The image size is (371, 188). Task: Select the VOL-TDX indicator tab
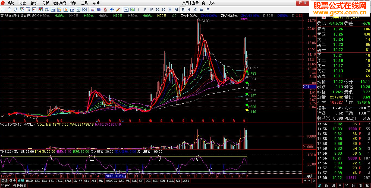pos(111,181)
